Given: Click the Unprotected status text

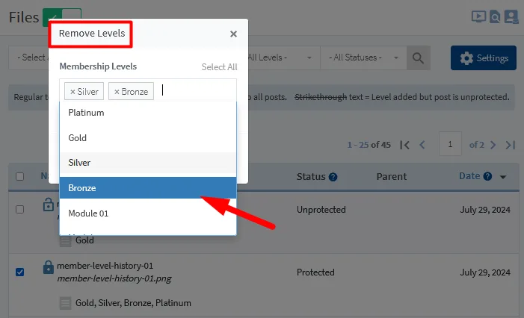Looking at the screenshot, I should [x=321, y=210].
